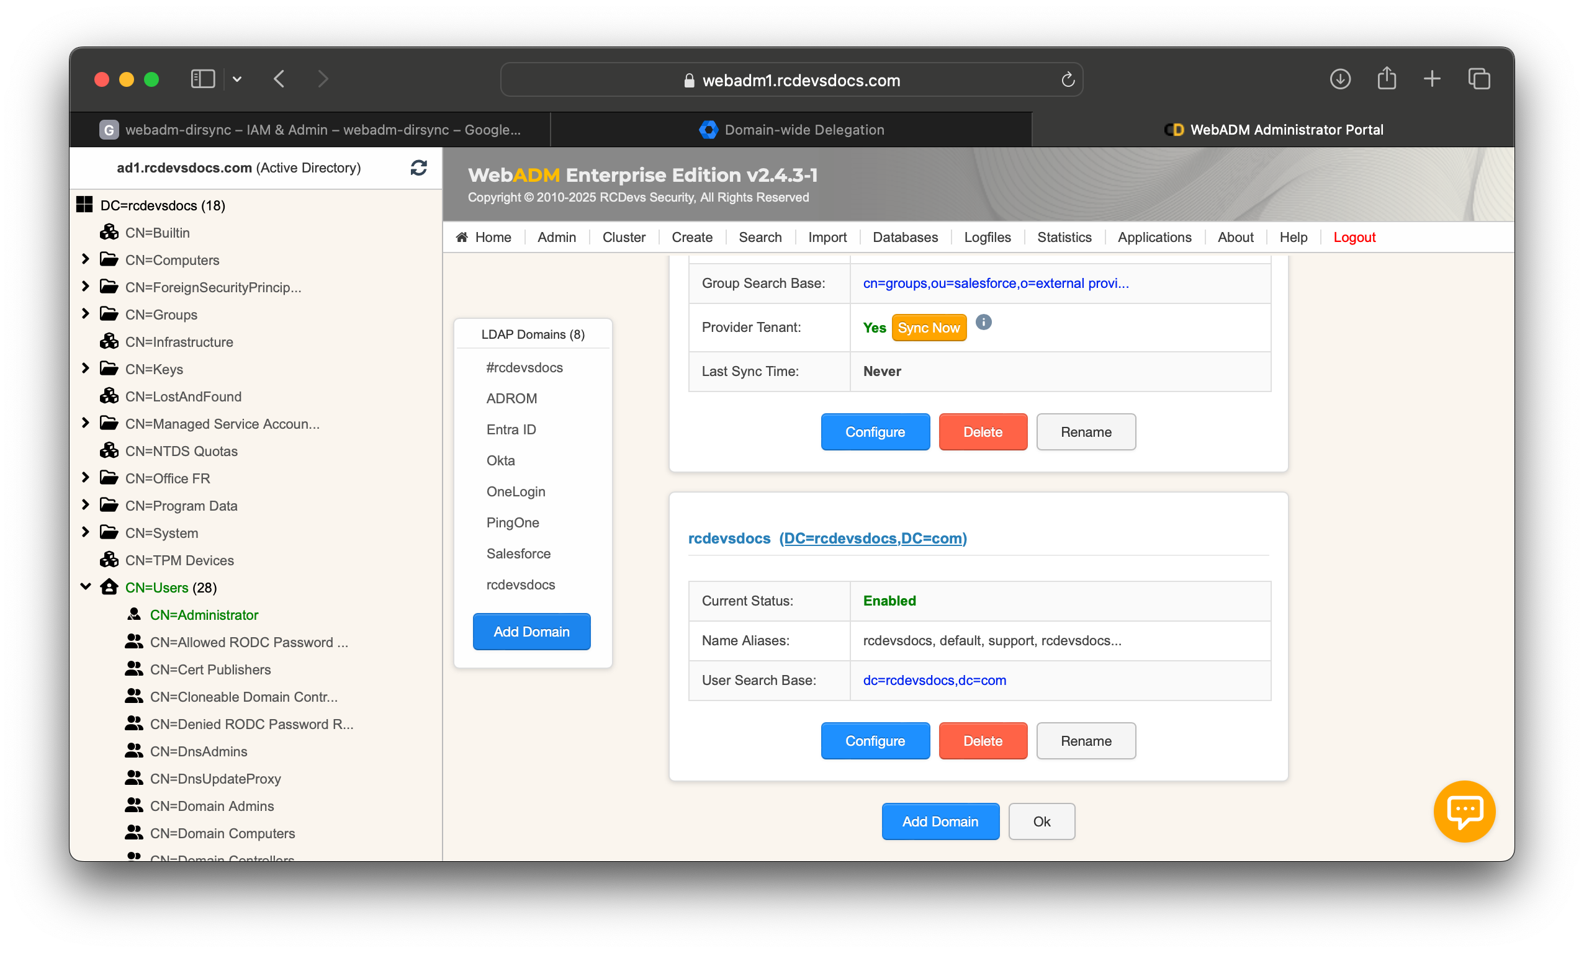
Task: Switch to webadm-dirsync IAM & Admin tab
Action: pyautogui.click(x=310, y=130)
